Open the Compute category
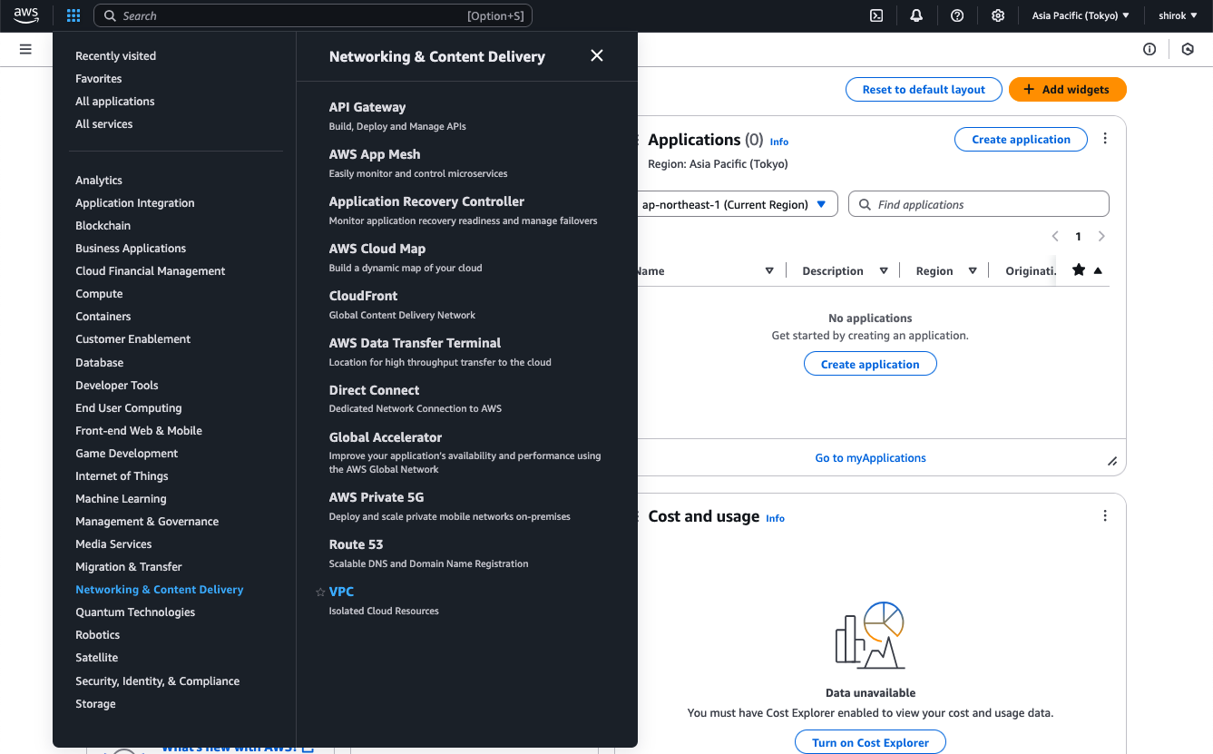The image size is (1213, 754). 99,294
